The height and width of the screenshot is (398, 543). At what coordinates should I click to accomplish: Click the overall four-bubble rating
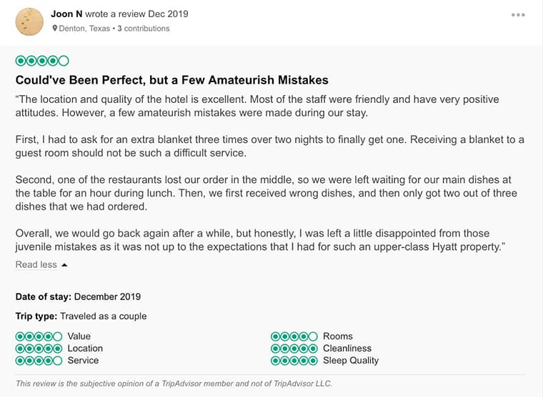(x=42, y=61)
